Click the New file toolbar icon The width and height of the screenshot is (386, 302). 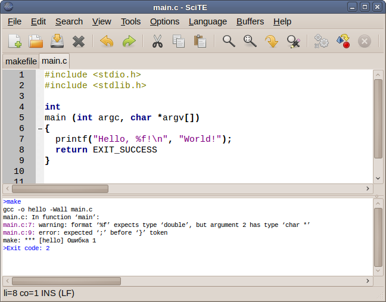15,41
